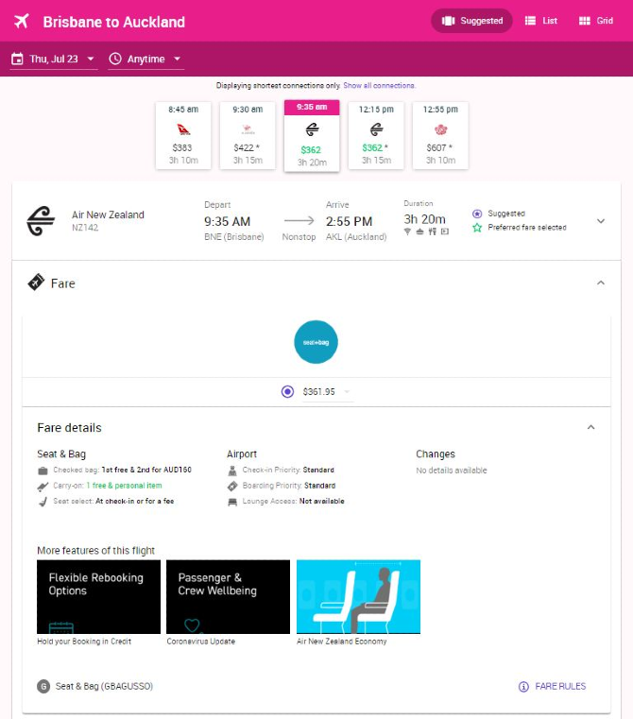The image size is (633, 719).
Task: Click the carry-on icon
Action: click(x=43, y=486)
